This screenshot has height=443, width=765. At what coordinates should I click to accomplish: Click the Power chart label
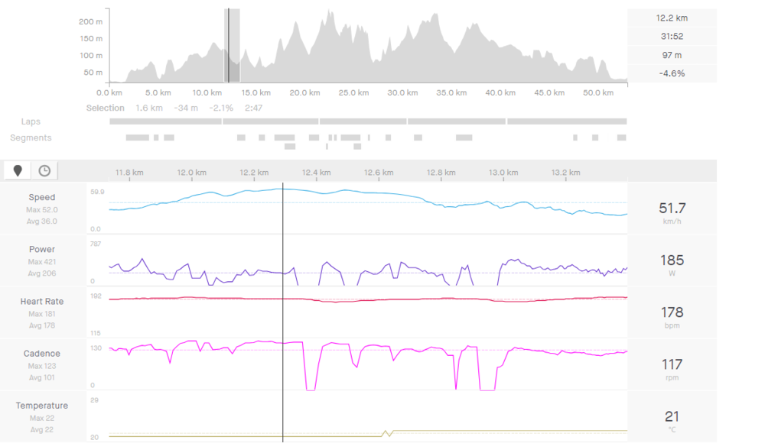42,249
